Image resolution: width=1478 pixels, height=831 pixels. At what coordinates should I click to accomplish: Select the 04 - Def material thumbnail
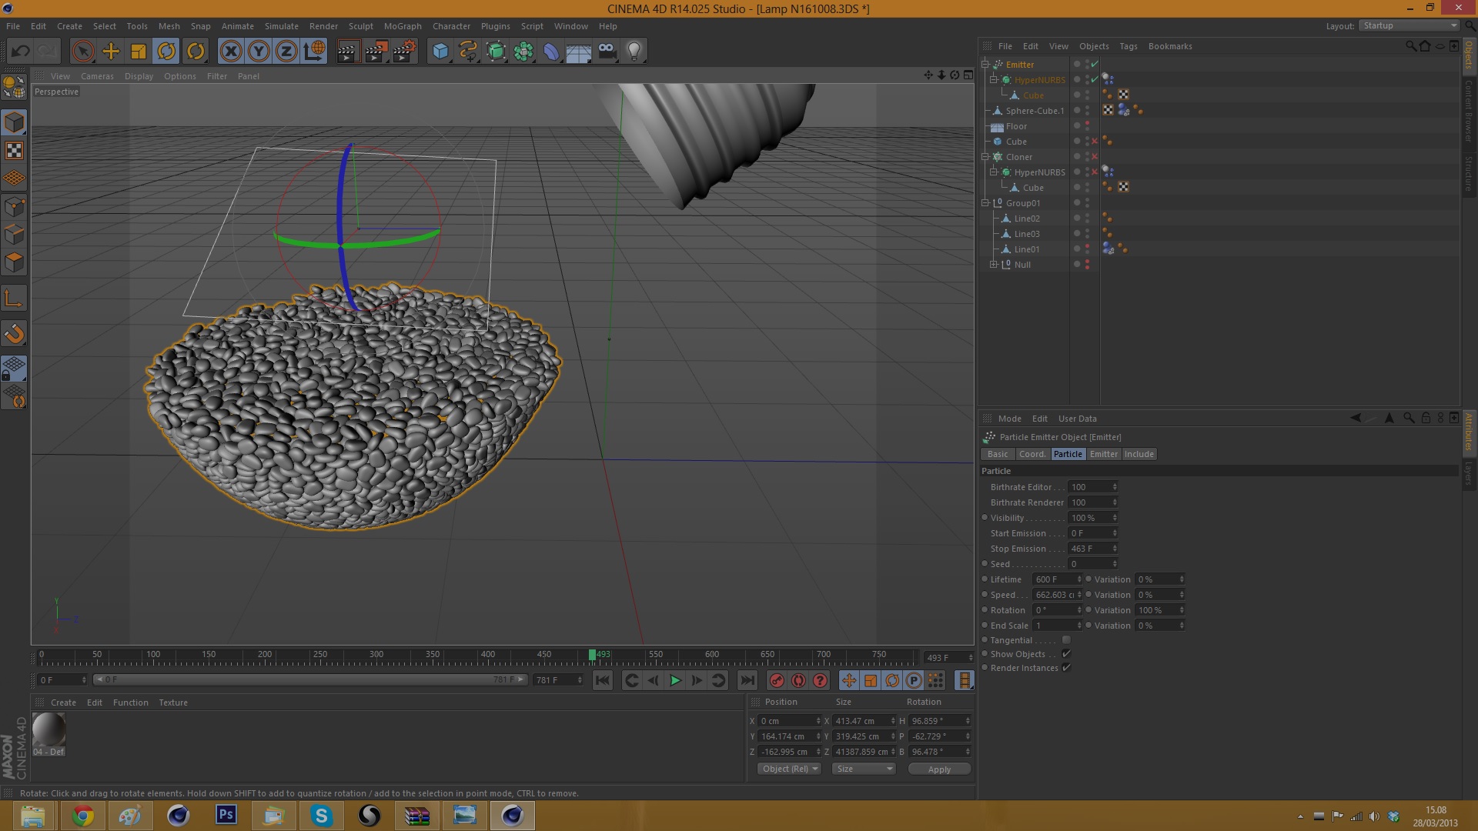pos(49,731)
